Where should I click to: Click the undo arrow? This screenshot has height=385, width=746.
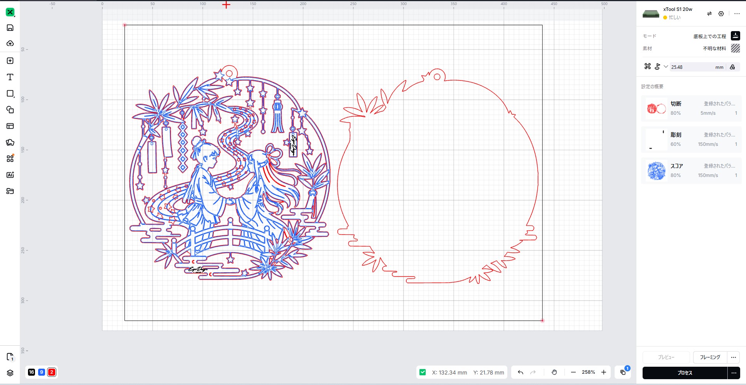521,372
